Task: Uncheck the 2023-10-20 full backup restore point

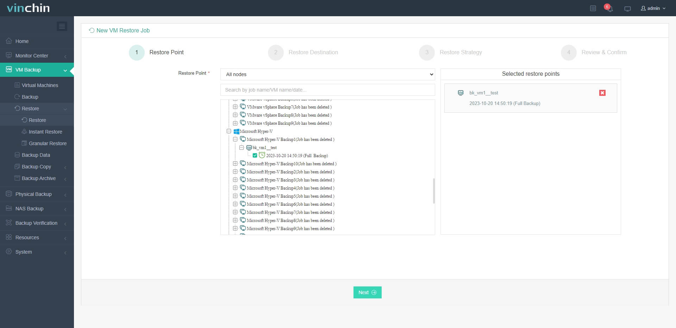Action: pos(255,155)
